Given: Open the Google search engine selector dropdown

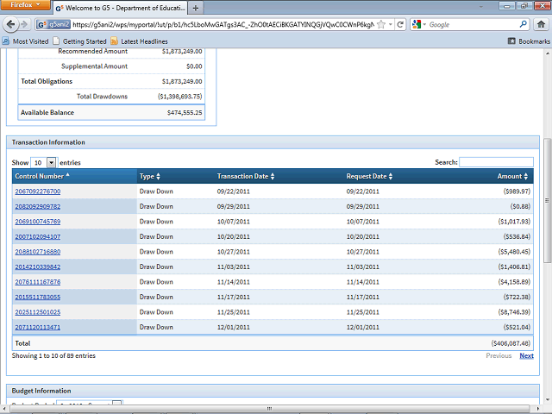Looking at the screenshot, I should click(x=419, y=25).
